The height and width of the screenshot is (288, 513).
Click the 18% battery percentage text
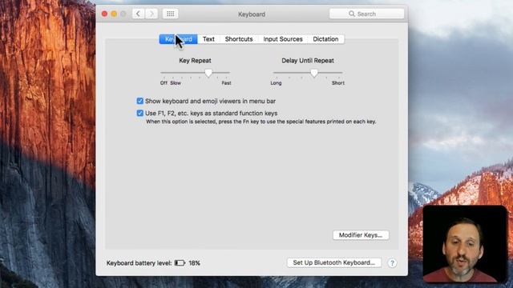point(194,263)
